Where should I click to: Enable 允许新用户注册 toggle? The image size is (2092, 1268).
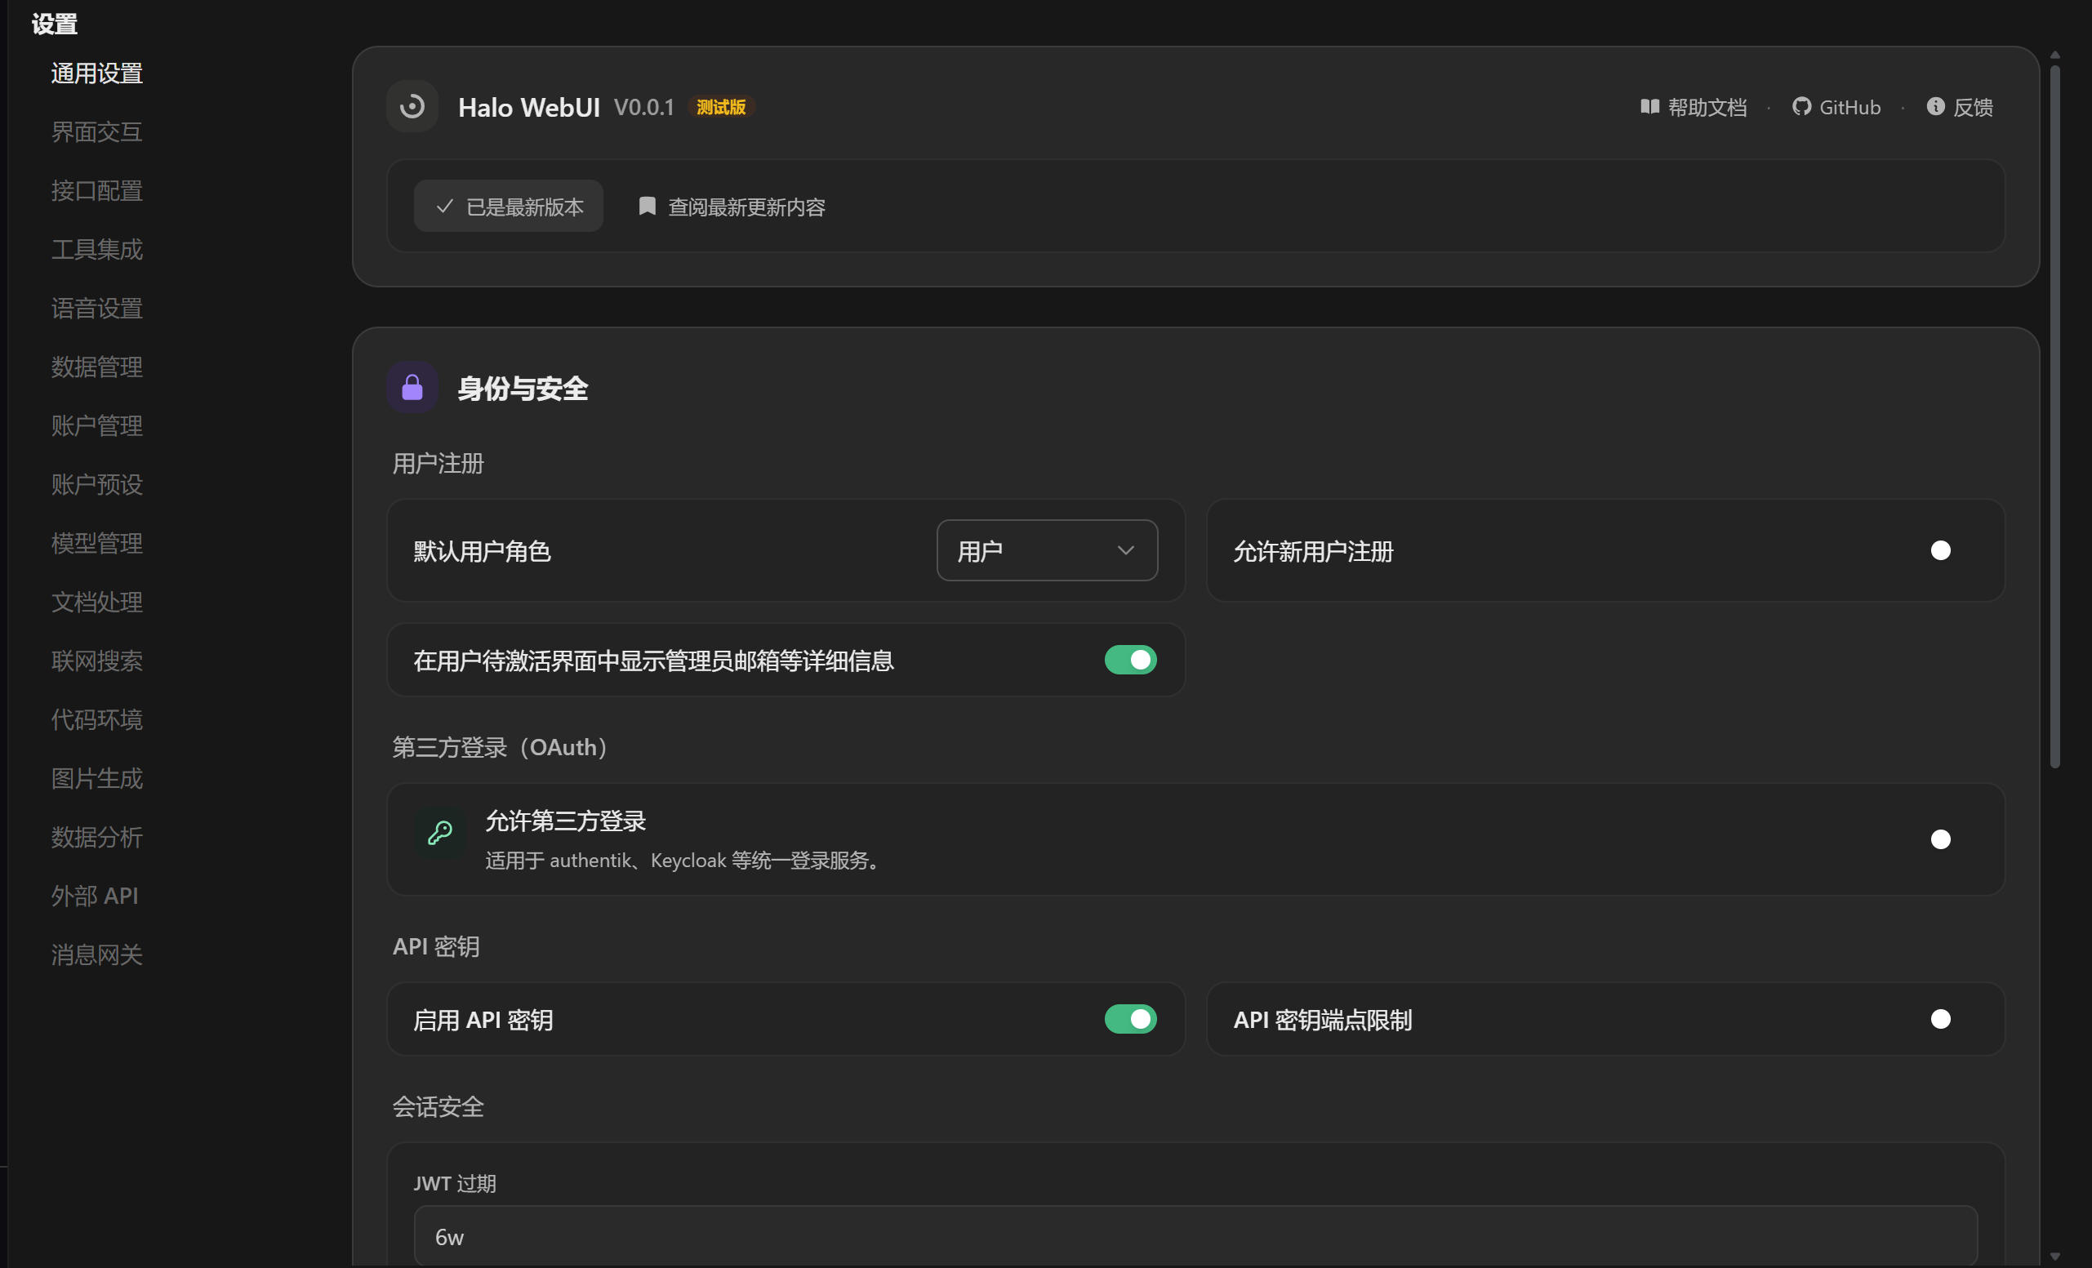pos(1950,551)
